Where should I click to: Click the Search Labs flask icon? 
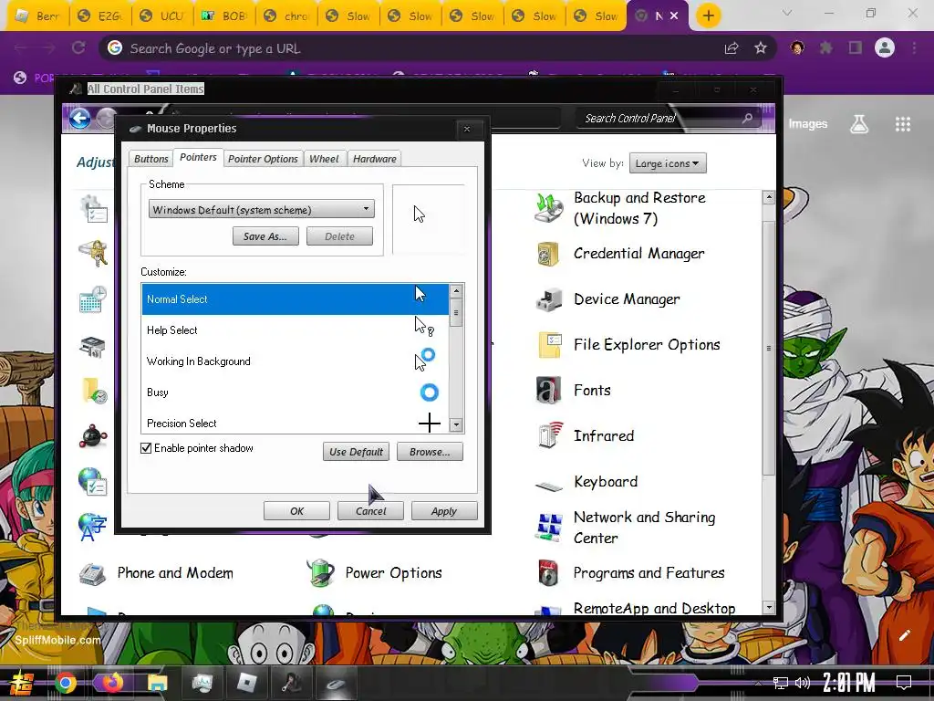[x=858, y=123]
